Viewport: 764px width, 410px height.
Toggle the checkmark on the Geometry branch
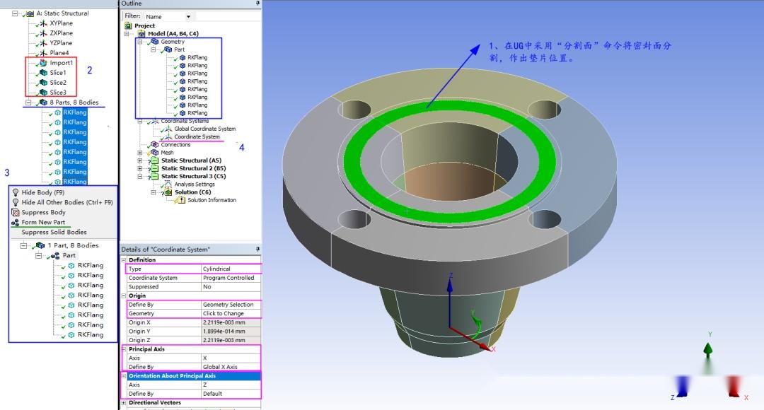point(149,43)
